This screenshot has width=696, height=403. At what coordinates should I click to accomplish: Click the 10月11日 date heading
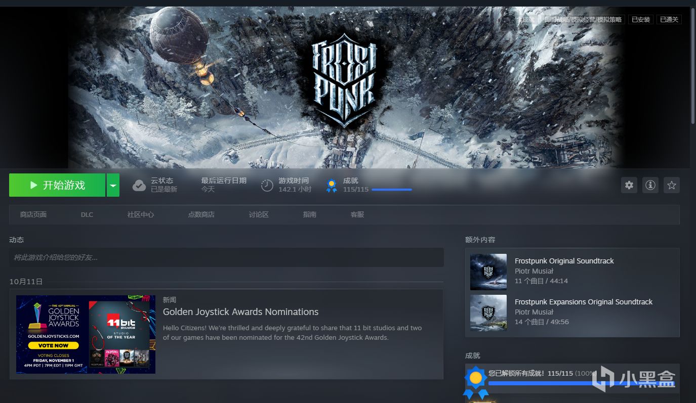click(26, 282)
